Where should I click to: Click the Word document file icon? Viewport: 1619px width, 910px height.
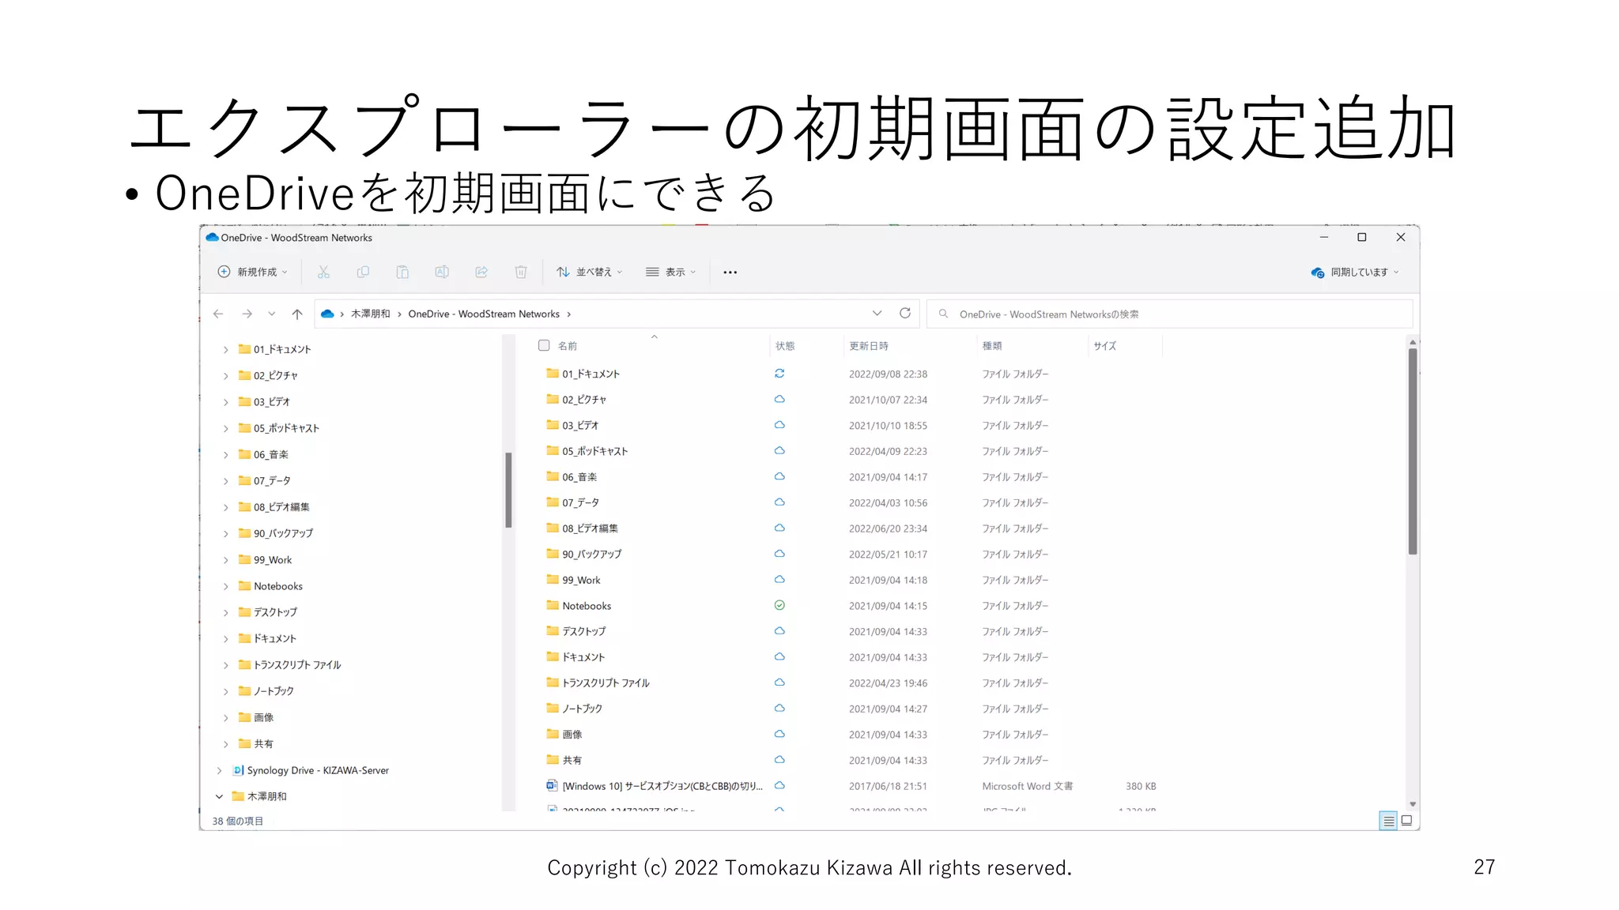[552, 785]
